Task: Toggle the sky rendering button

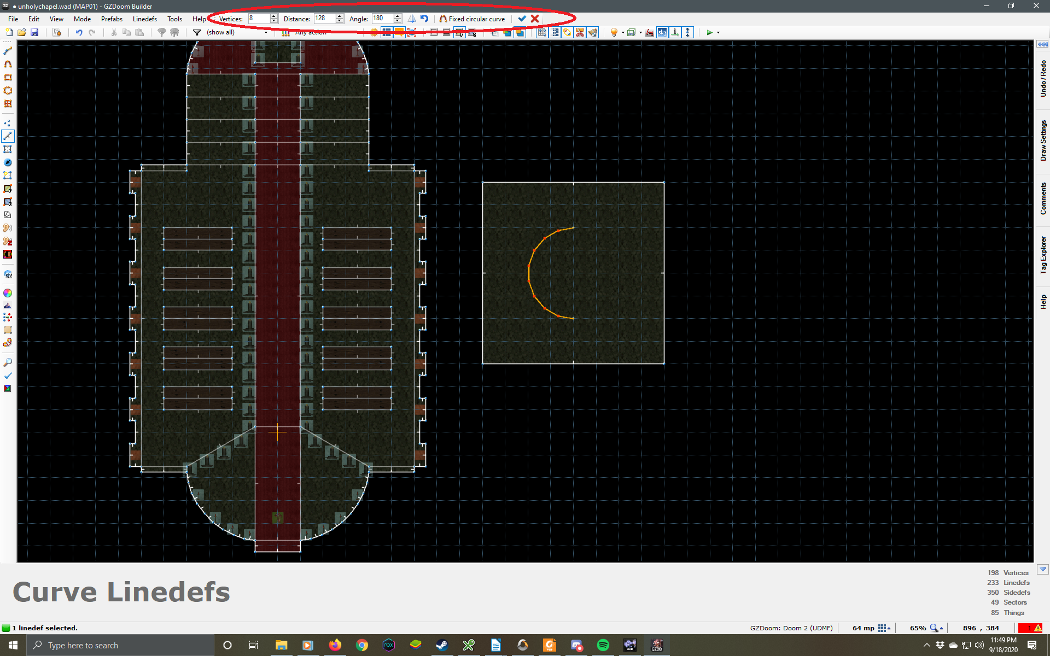Action: pos(662,32)
